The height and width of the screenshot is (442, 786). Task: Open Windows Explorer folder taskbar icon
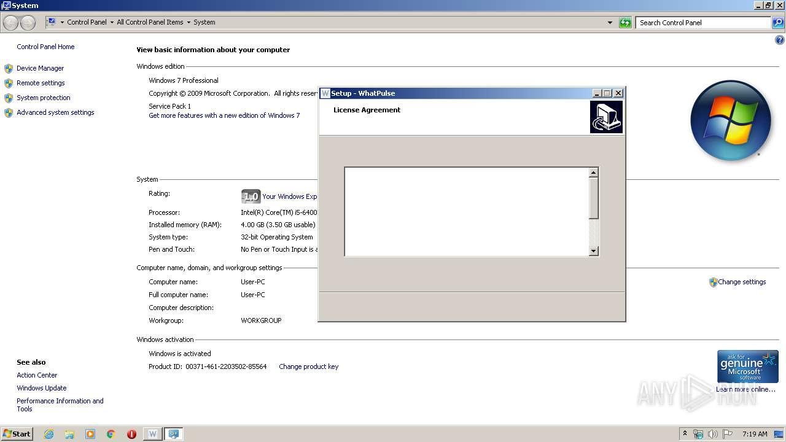tap(69, 434)
